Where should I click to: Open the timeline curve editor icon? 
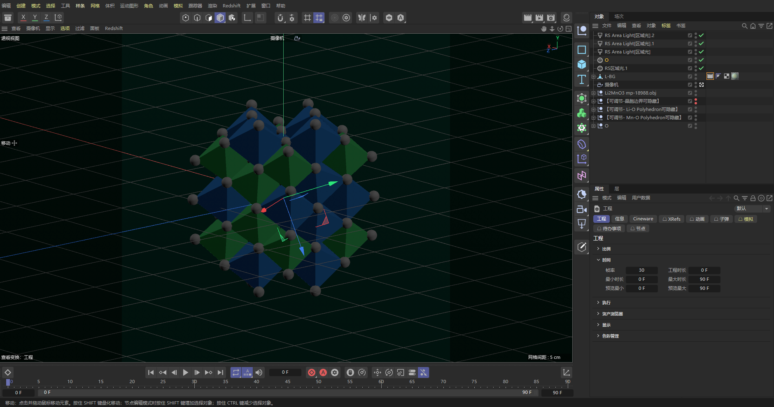567,372
